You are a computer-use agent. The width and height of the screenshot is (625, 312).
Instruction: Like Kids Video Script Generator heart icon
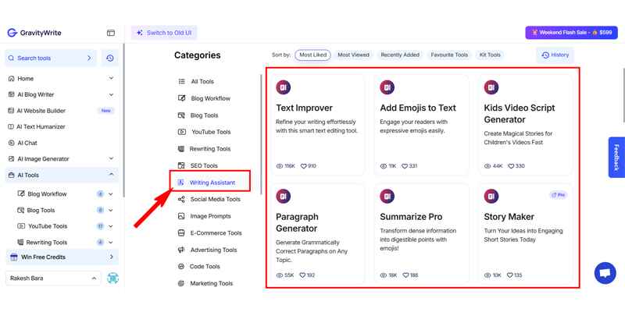(511, 166)
